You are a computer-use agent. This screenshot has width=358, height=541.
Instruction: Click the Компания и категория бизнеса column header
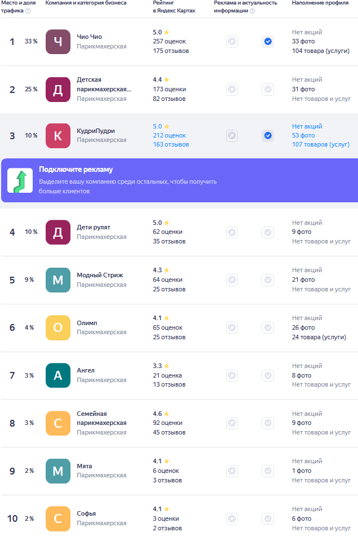[86, 3]
